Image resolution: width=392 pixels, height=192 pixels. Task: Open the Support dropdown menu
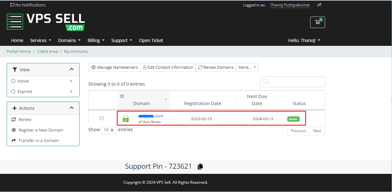click(121, 40)
